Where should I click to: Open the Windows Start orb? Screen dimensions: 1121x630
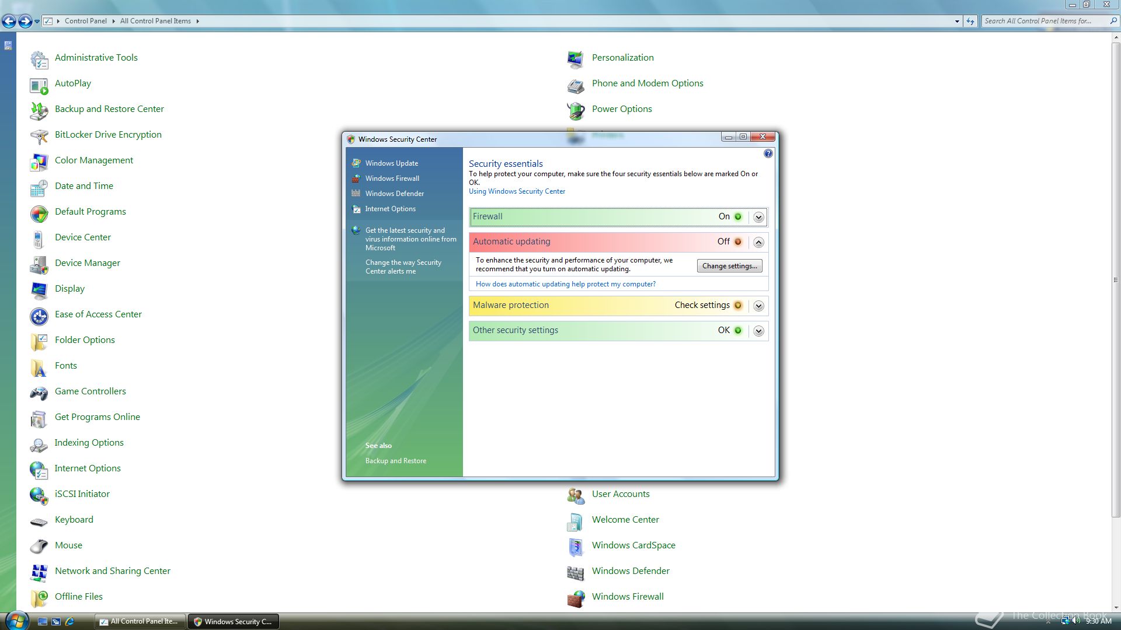pos(16,621)
